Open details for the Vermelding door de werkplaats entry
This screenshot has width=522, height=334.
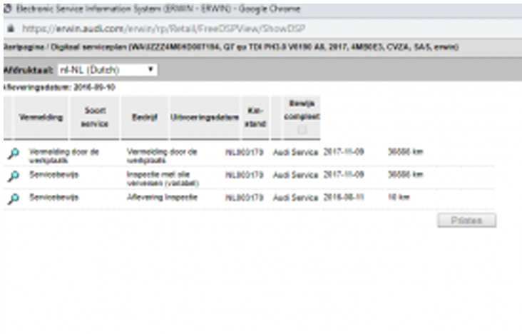[13, 155]
